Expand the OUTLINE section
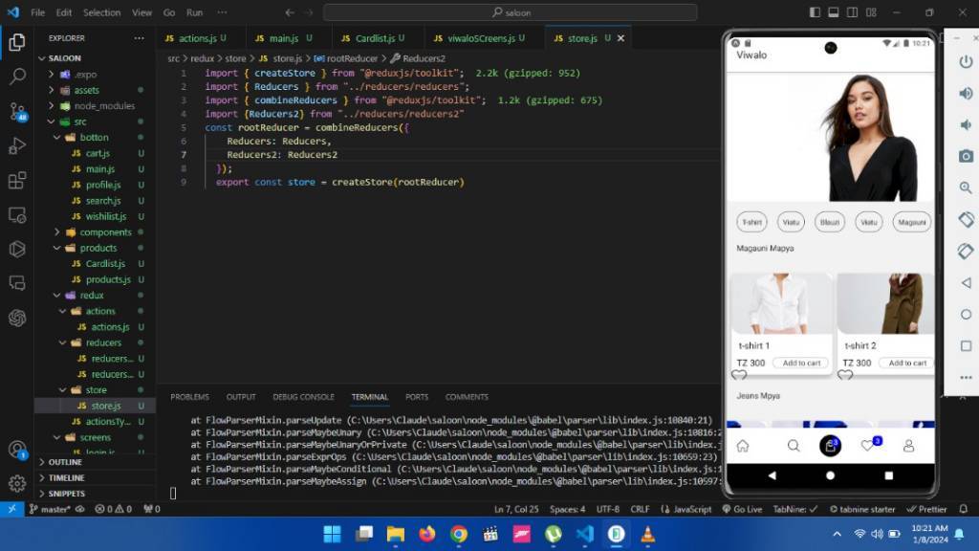This screenshot has width=979, height=551. tap(65, 462)
